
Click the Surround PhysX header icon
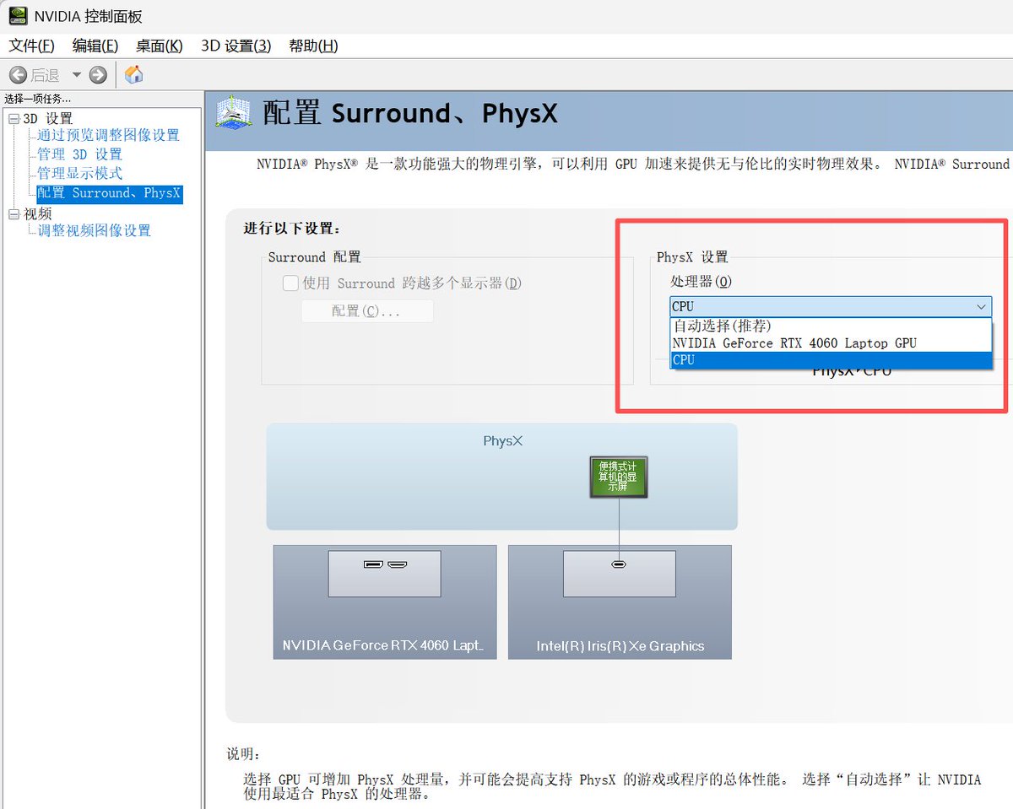click(x=233, y=111)
